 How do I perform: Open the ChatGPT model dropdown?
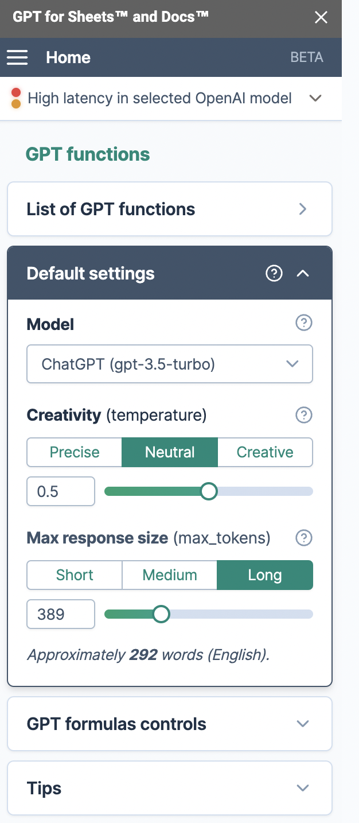click(170, 364)
